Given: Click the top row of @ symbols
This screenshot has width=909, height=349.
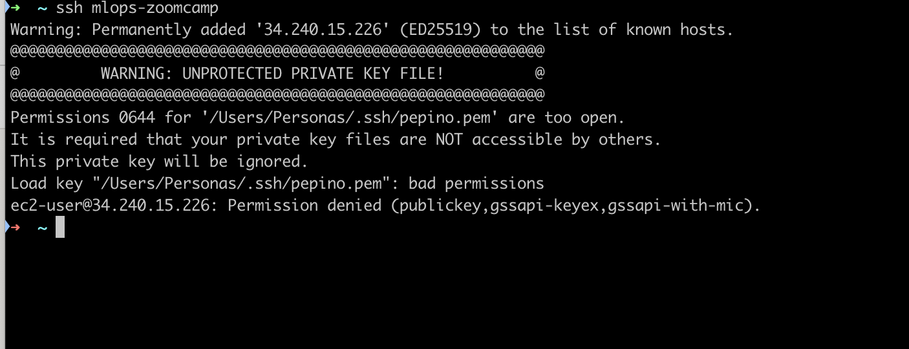Looking at the screenshot, I should click(x=277, y=52).
